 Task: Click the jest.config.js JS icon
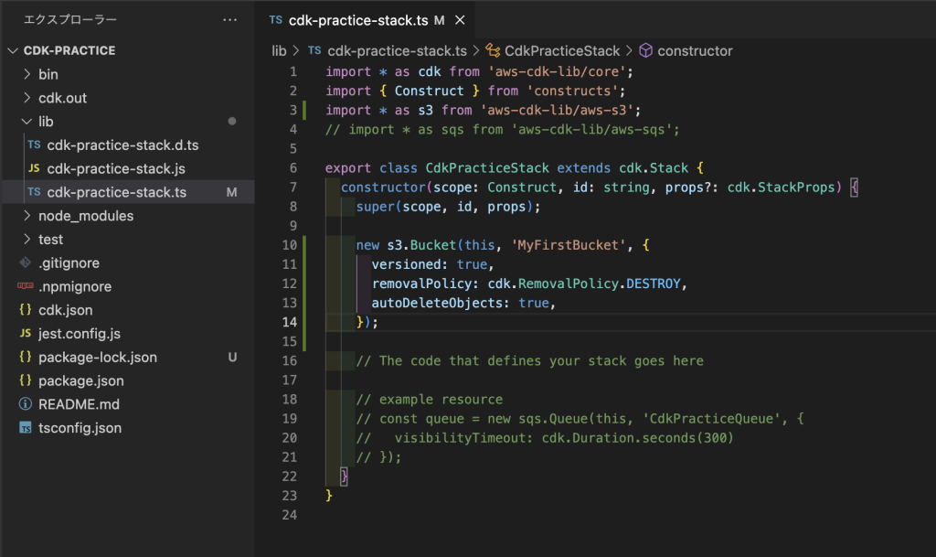(26, 334)
